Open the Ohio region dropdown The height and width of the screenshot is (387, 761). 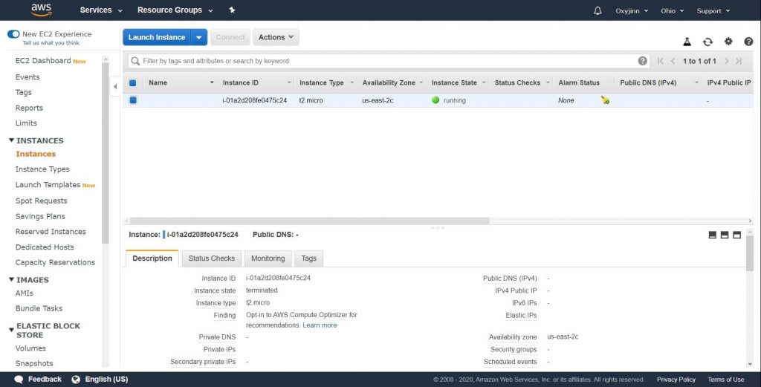[x=672, y=10]
